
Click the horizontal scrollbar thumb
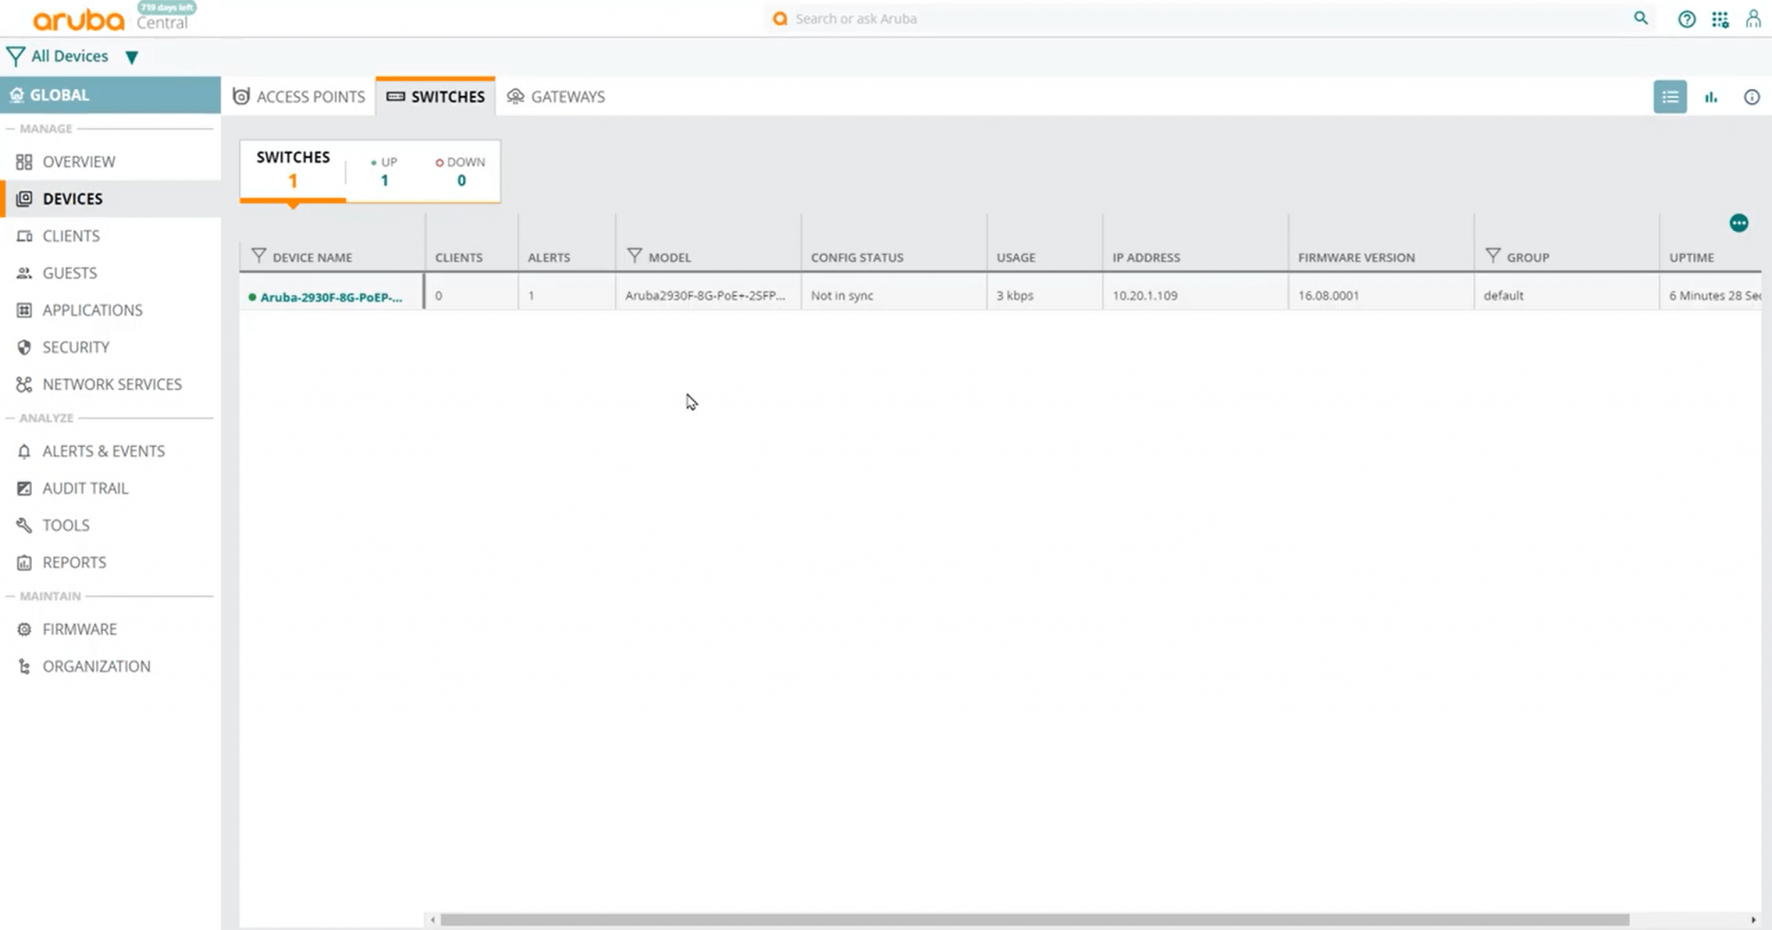click(x=1034, y=920)
